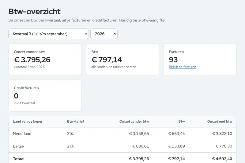
Task: Click the 'Btw-overzicht' page heading
Action: click(34, 12)
